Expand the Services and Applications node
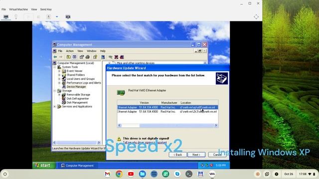 [55, 106]
